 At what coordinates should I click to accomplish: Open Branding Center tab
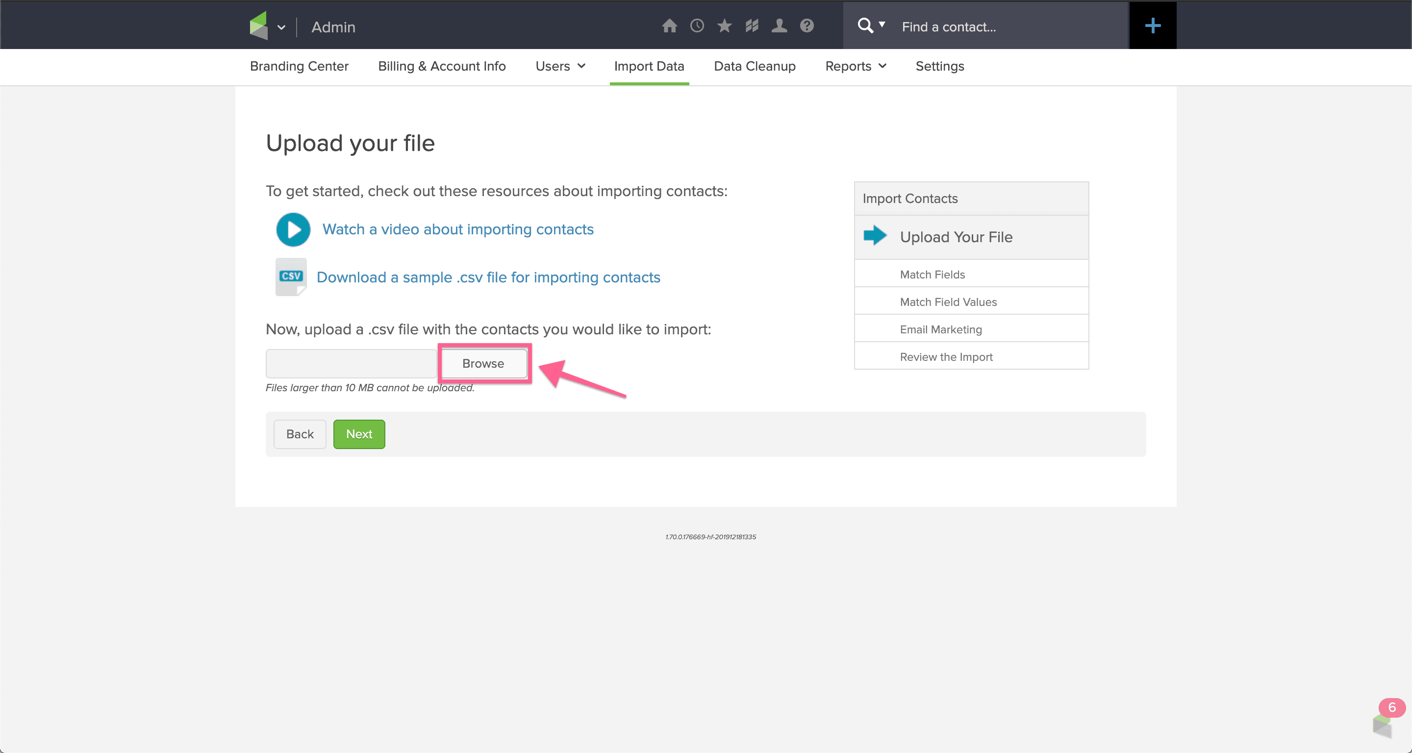[299, 66]
